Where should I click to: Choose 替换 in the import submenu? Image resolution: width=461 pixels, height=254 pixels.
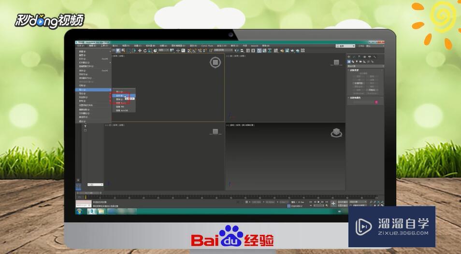coord(124,99)
